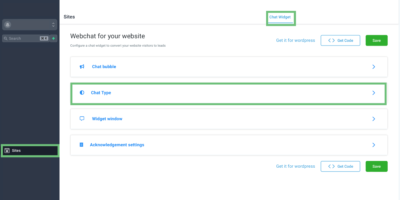Image resolution: width=400 pixels, height=200 pixels.
Task: Click the speech bubble icon beside Widget window
Action: pos(82,119)
